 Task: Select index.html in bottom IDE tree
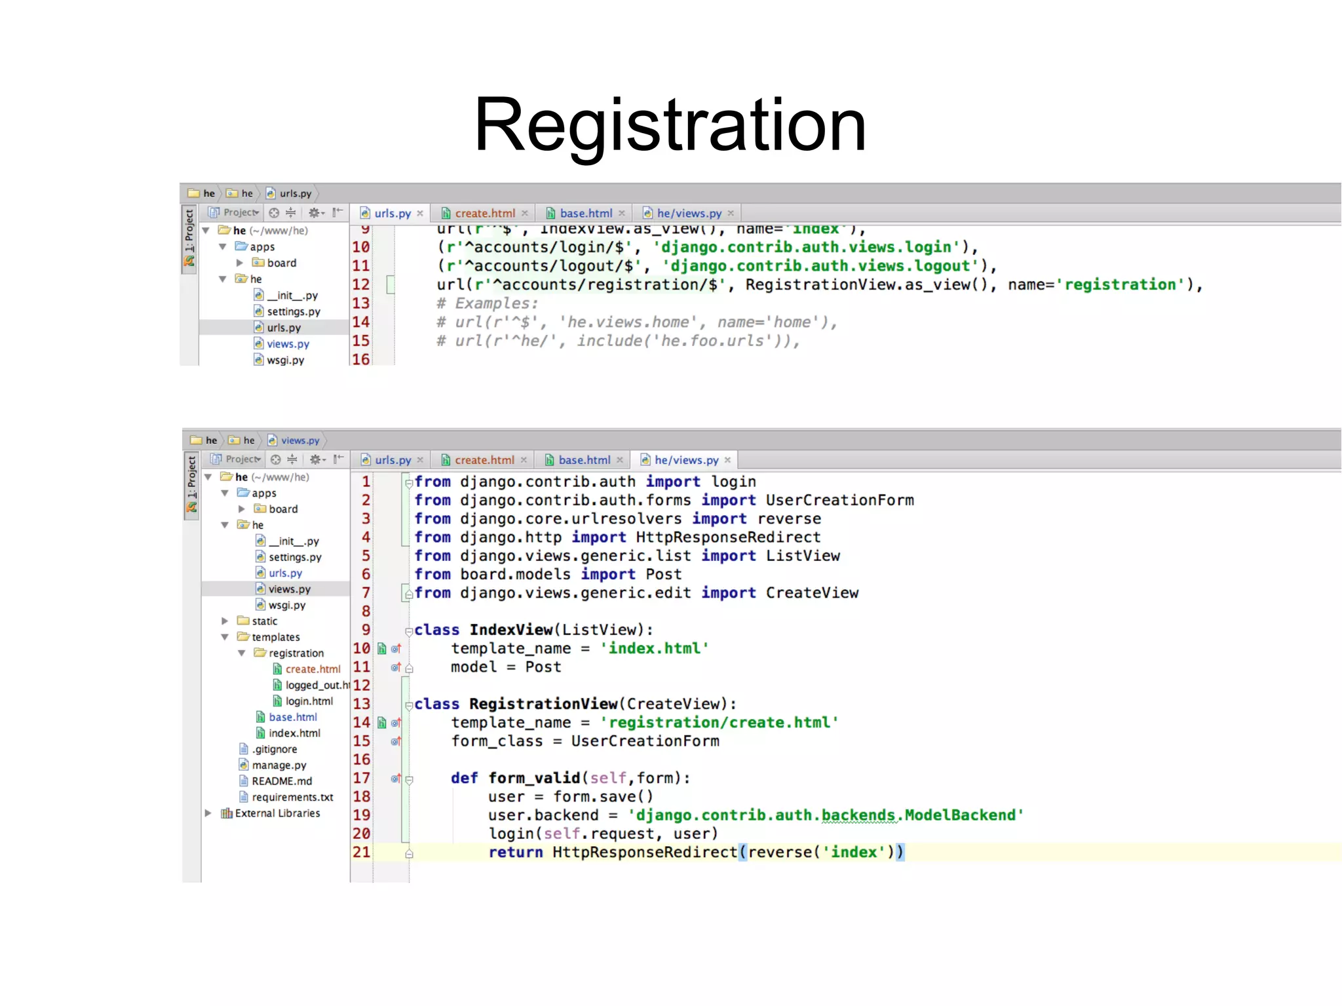pos(288,733)
